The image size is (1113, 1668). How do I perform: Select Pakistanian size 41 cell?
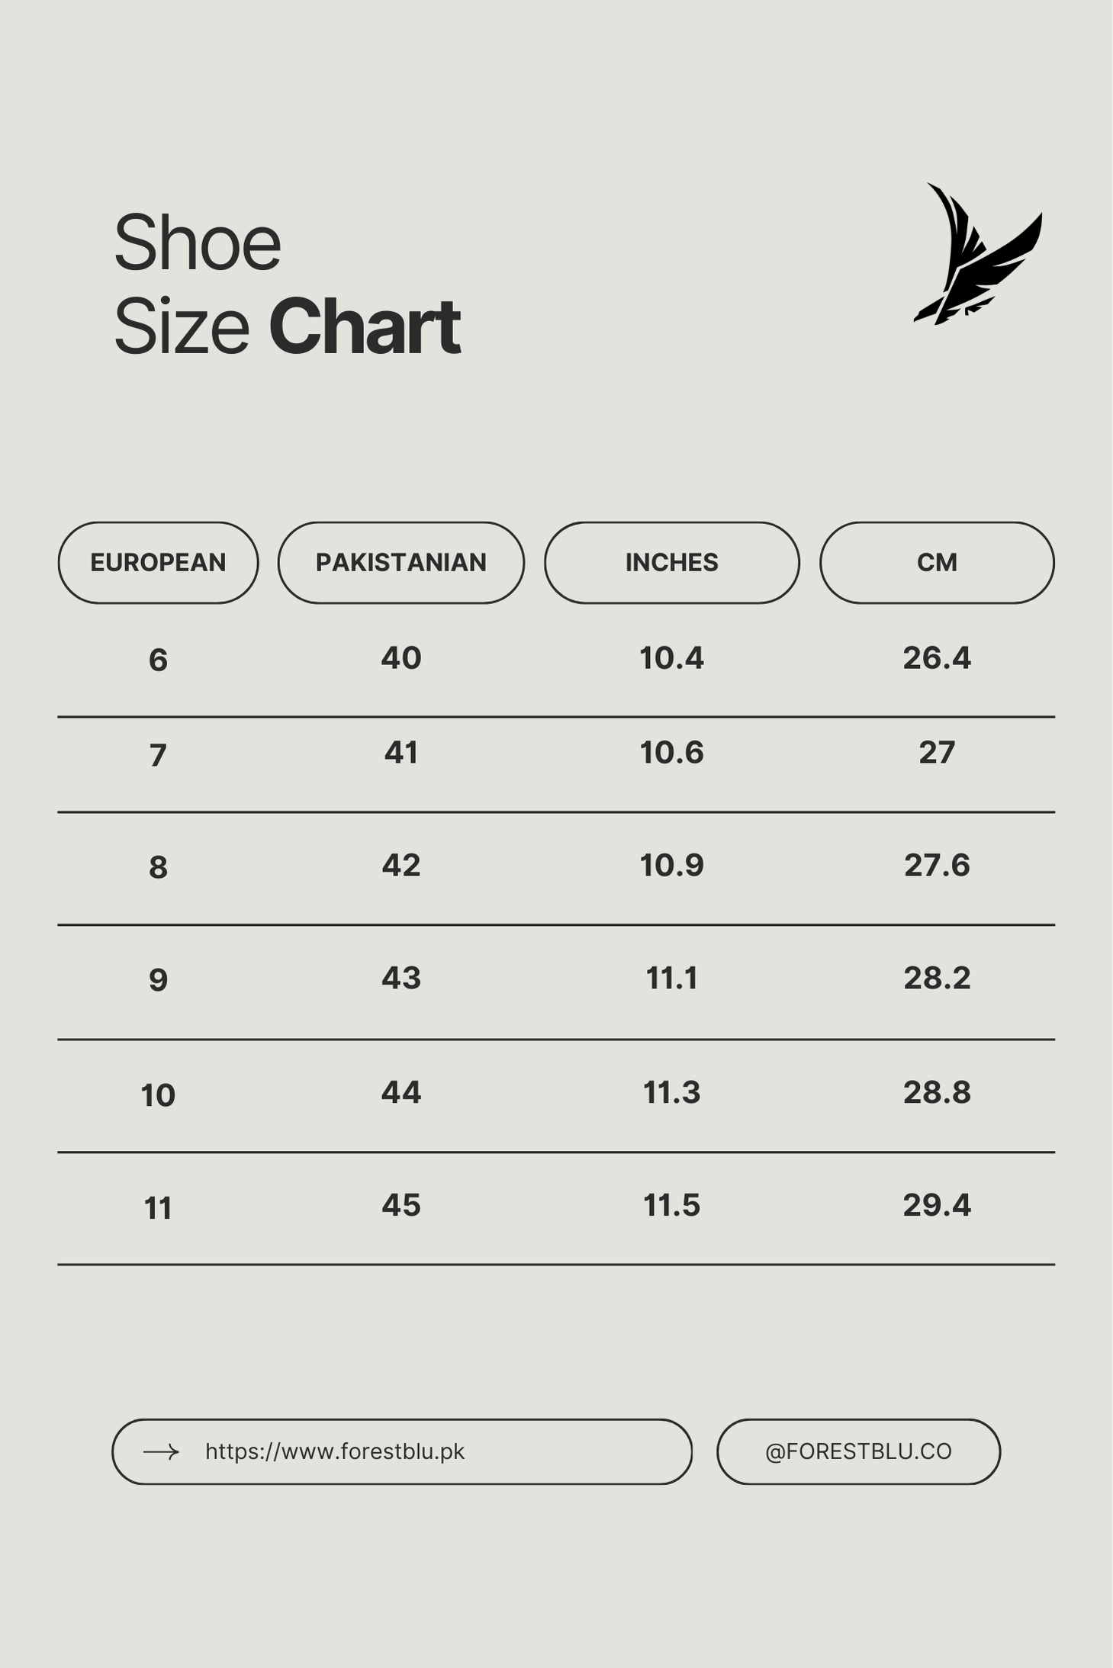pyautogui.click(x=401, y=753)
